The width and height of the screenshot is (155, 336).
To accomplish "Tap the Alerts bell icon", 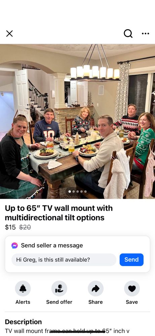I will click(23, 288).
